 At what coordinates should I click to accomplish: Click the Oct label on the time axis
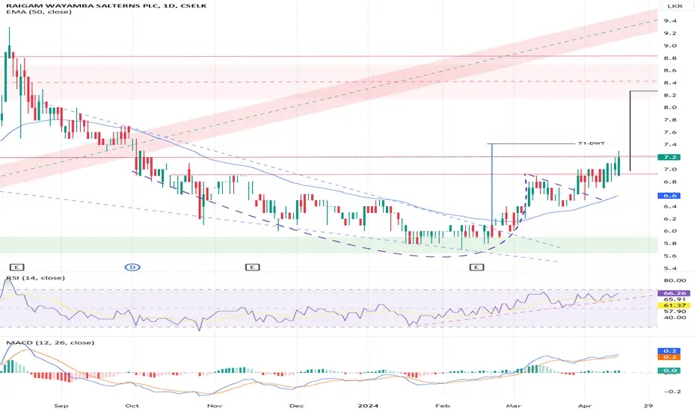point(132,406)
